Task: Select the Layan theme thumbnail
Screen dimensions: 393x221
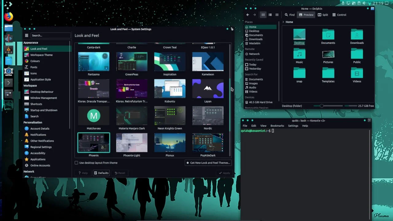Action: coord(208,89)
